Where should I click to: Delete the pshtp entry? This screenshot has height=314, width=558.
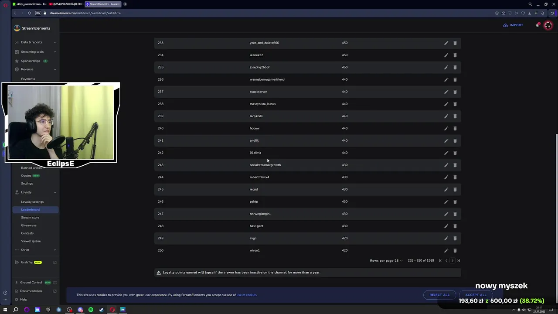455,201
